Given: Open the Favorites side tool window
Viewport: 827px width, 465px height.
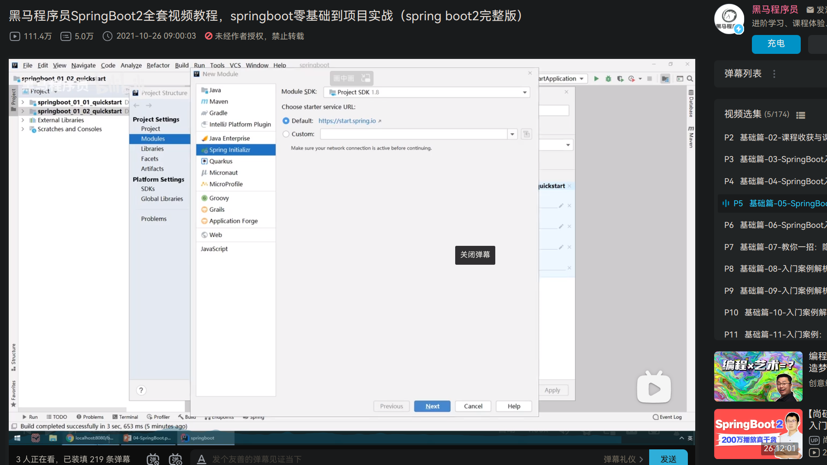Looking at the screenshot, I should tap(13, 394).
